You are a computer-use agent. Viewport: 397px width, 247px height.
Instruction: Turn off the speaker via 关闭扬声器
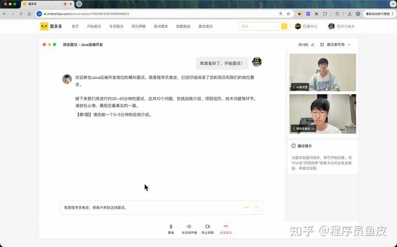pos(189,229)
